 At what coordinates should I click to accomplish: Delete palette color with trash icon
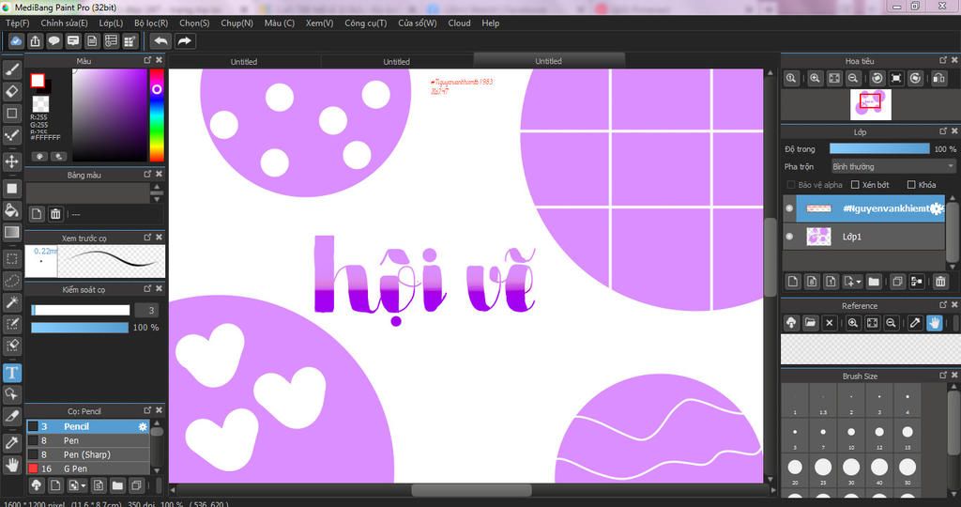click(x=55, y=214)
